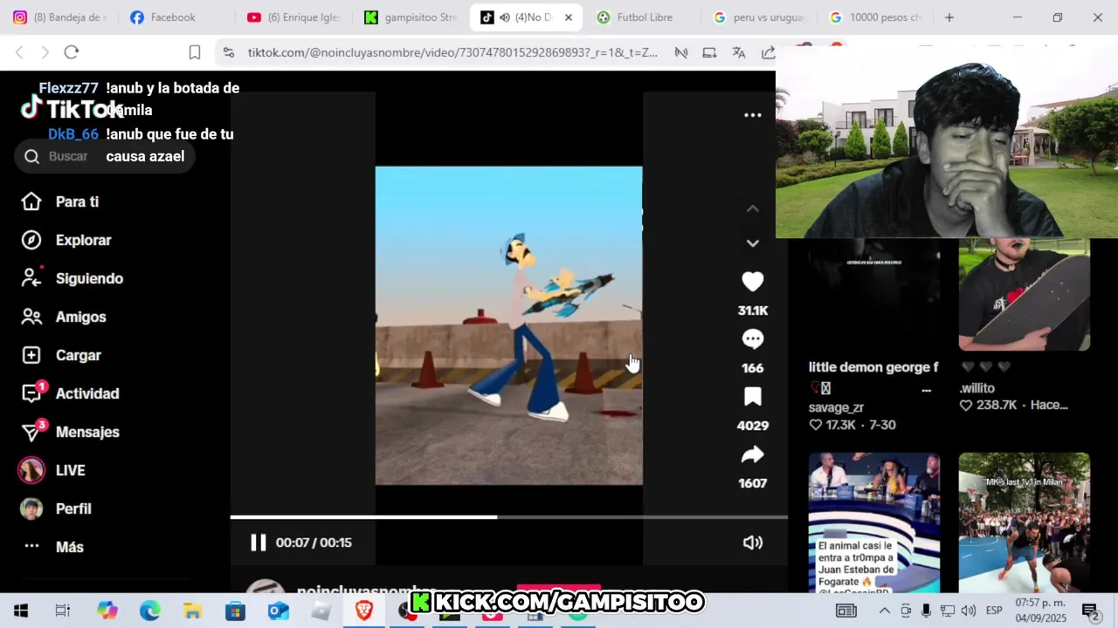
Task: Open File Explorer from taskbar
Action: [x=192, y=611]
